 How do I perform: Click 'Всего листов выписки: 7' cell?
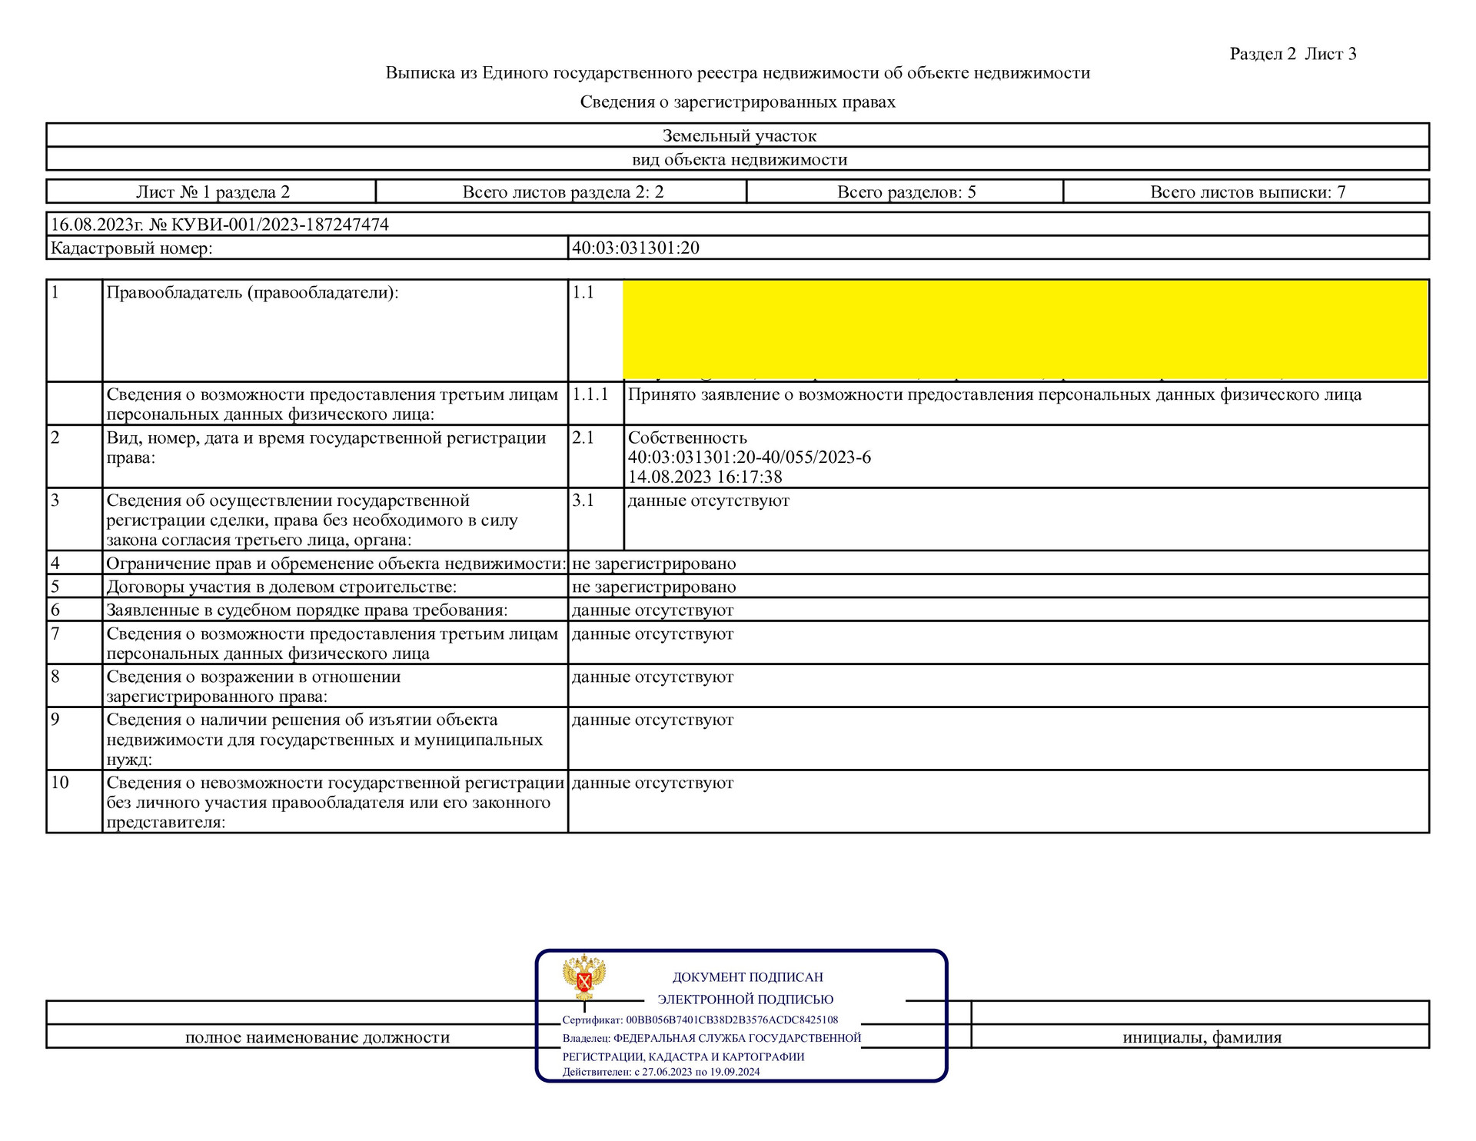pyautogui.click(x=1247, y=192)
